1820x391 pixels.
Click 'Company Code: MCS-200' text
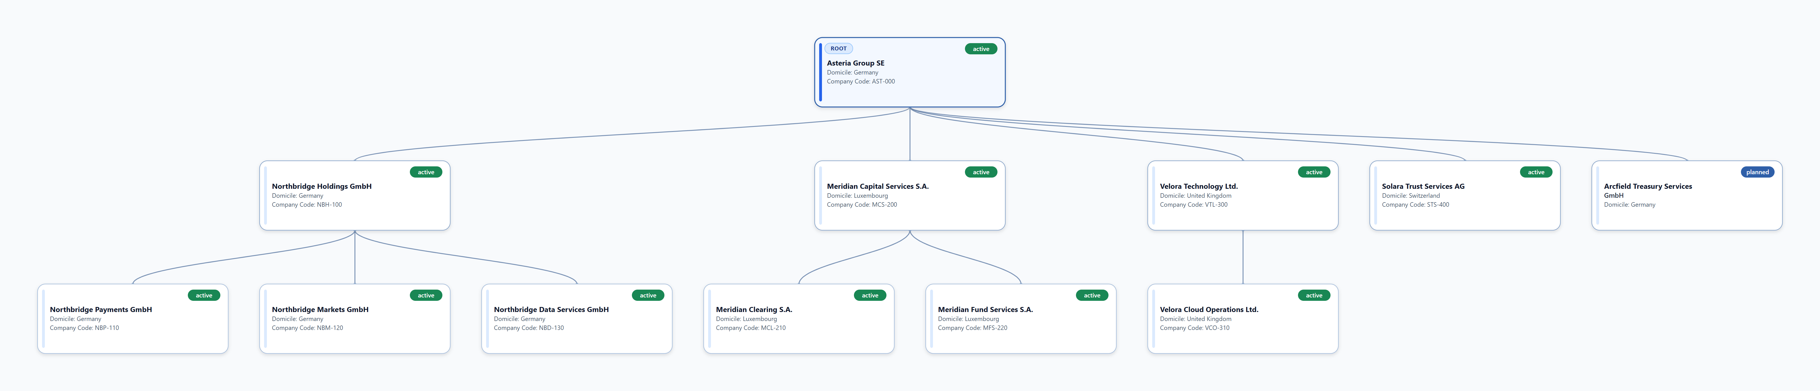click(862, 205)
